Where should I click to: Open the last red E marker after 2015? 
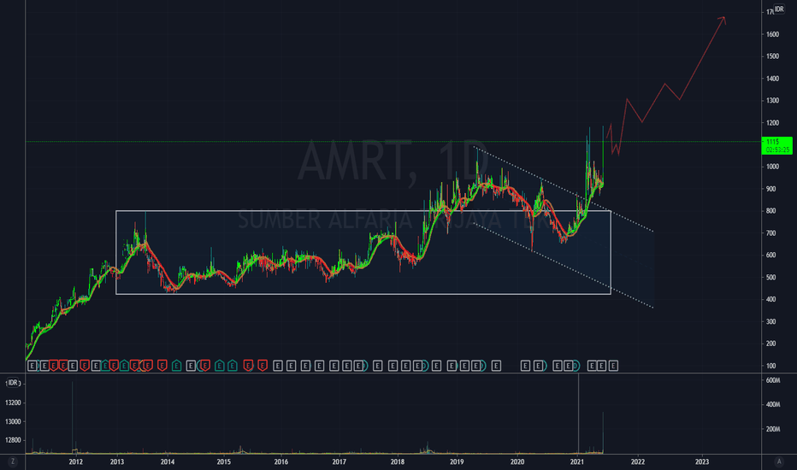(x=263, y=366)
